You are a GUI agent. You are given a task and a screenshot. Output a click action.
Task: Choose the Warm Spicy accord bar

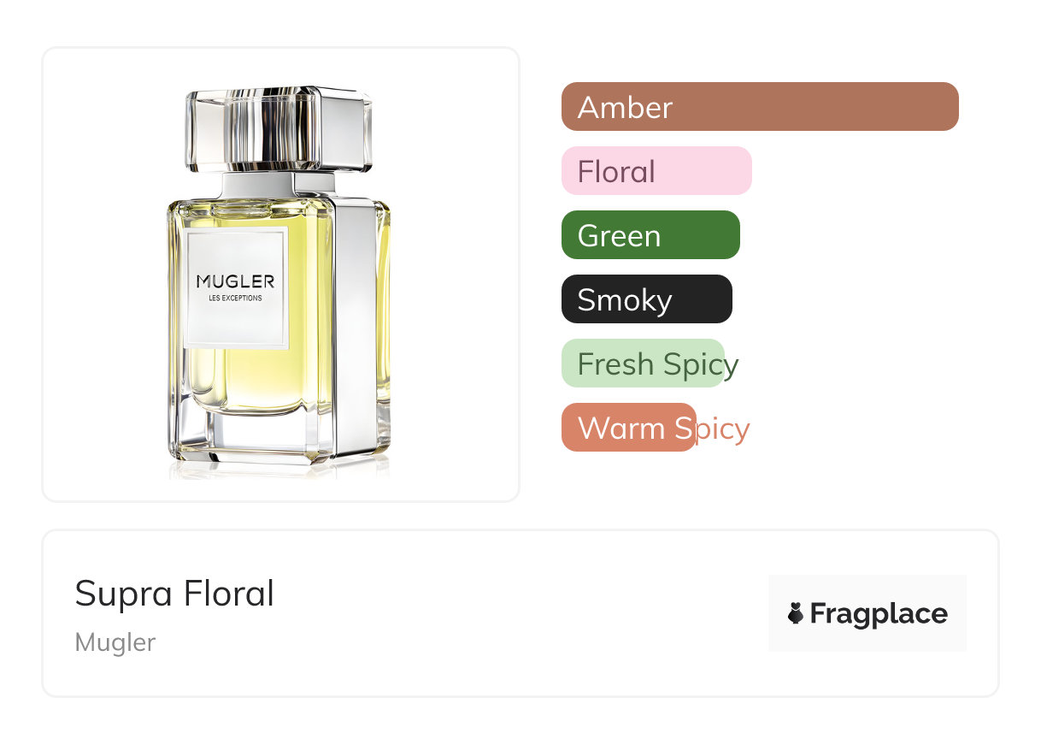click(629, 428)
